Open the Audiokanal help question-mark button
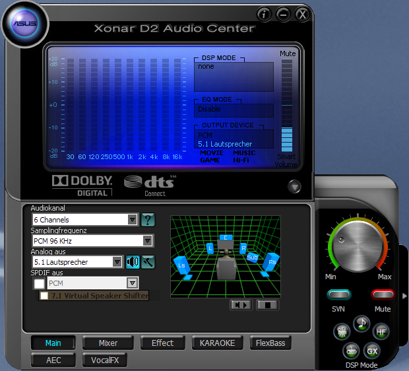409x371 pixels. [x=148, y=220]
